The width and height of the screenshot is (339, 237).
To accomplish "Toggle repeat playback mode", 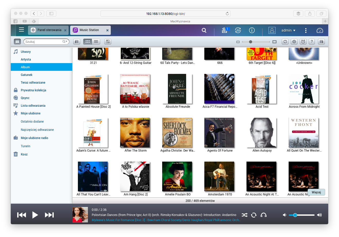I will click(x=254, y=215).
